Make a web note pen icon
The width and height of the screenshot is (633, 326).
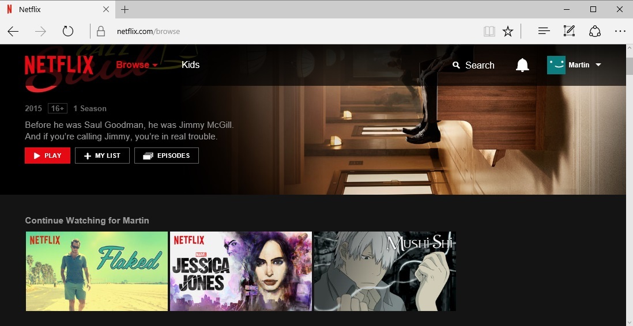[569, 31]
